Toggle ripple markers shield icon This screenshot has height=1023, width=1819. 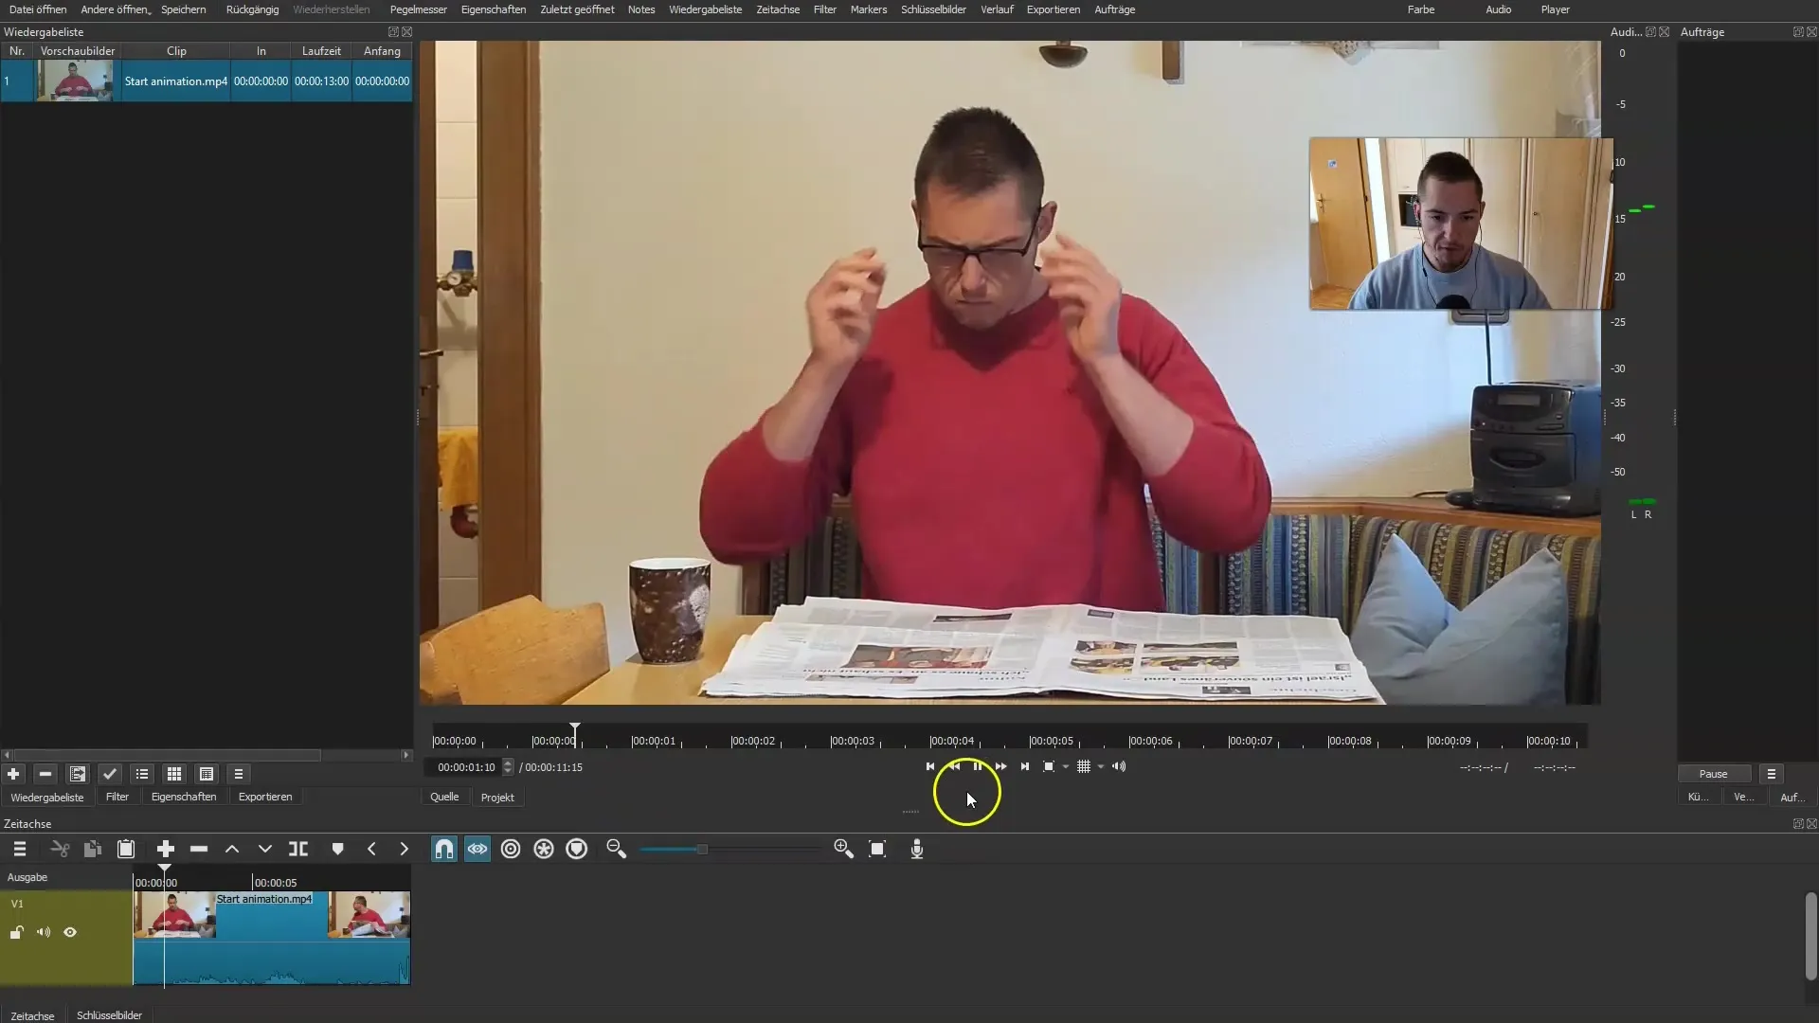tap(577, 850)
